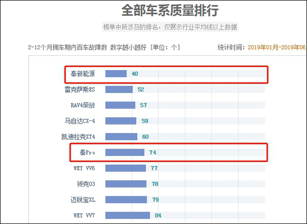Click the 雷克萨斯ES row label

pos(80,89)
